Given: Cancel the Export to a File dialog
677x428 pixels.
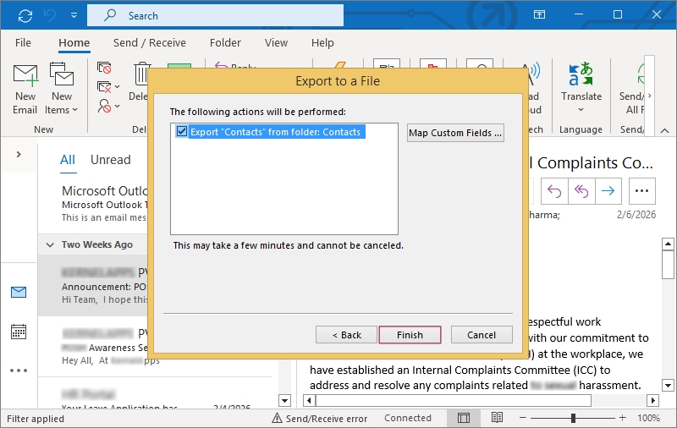Looking at the screenshot, I should (x=482, y=335).
